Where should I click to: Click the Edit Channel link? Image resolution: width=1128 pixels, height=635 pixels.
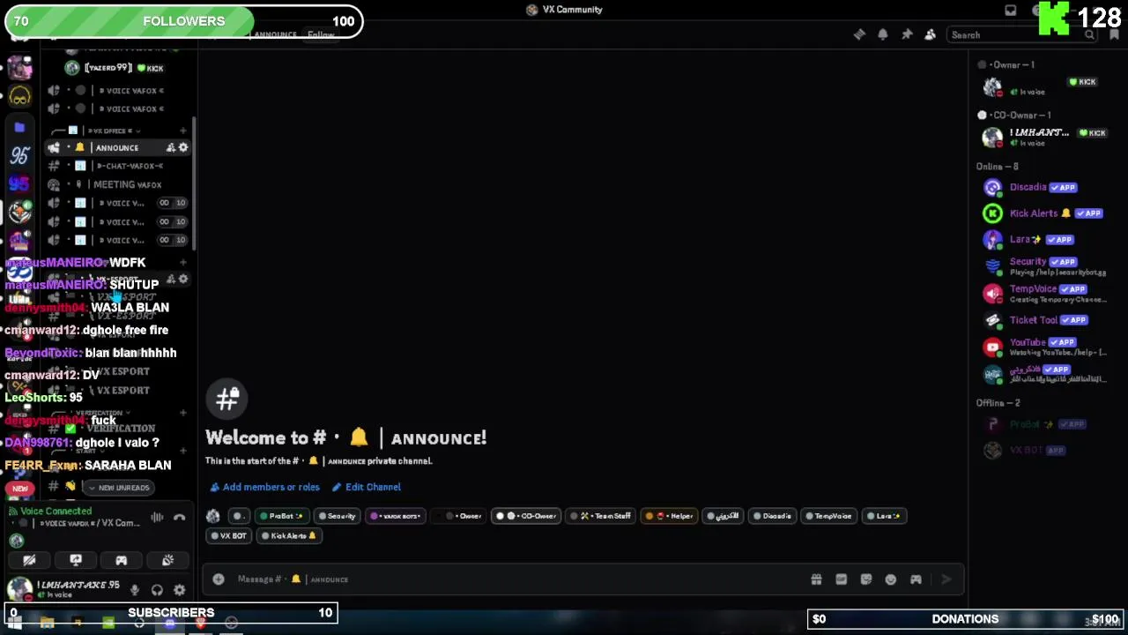[366, 487]
